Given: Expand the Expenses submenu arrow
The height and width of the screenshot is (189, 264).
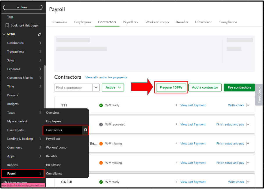Looking at the screenshot, I should coord(40,69).
